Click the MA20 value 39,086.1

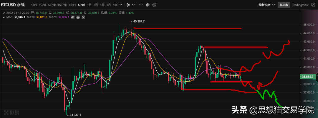(64, 17)
